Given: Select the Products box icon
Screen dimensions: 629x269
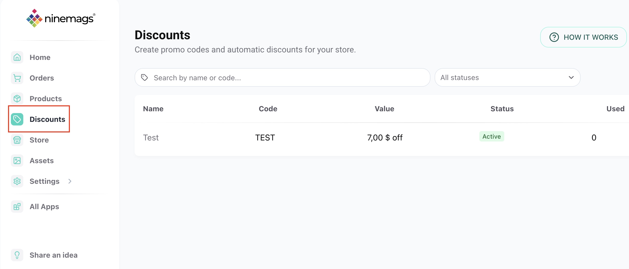Looking at the screenshot, I should [17, 99].
